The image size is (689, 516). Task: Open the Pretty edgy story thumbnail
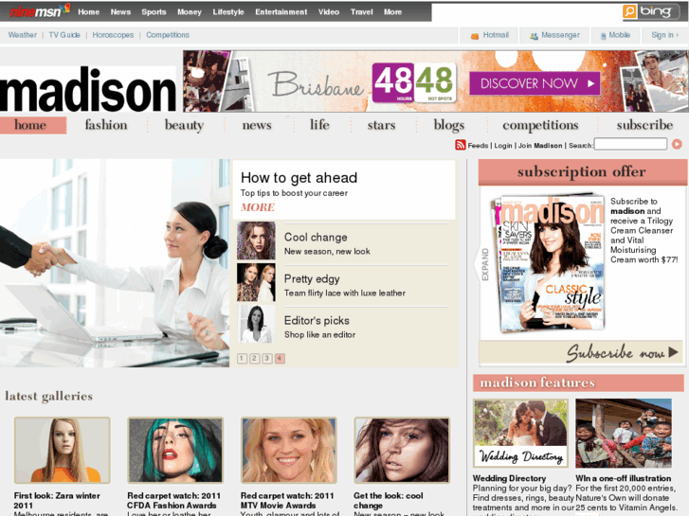pos(256,282)
